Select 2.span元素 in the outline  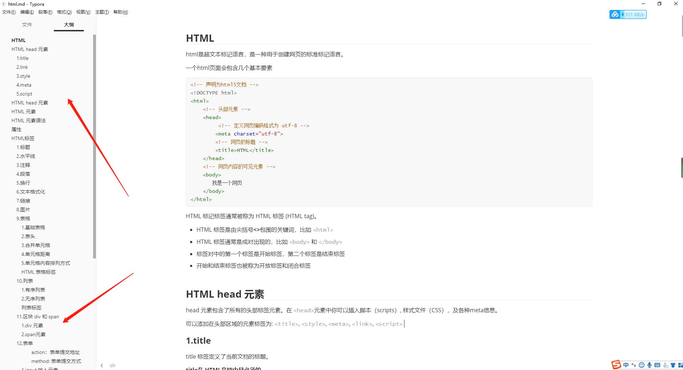tap(34, 334)
